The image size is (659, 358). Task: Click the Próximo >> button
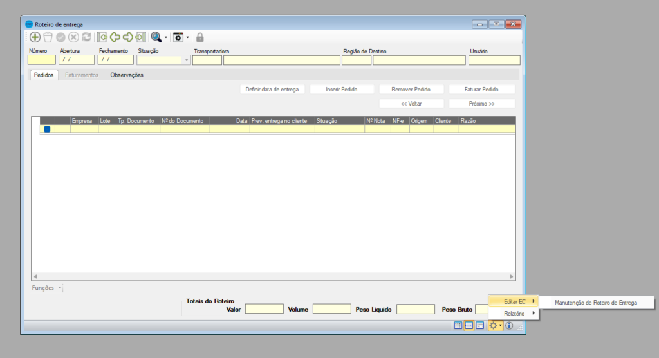481,104
